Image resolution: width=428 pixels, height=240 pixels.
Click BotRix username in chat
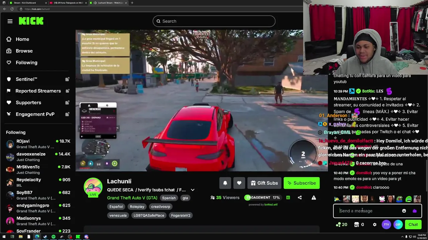[368, 91]
